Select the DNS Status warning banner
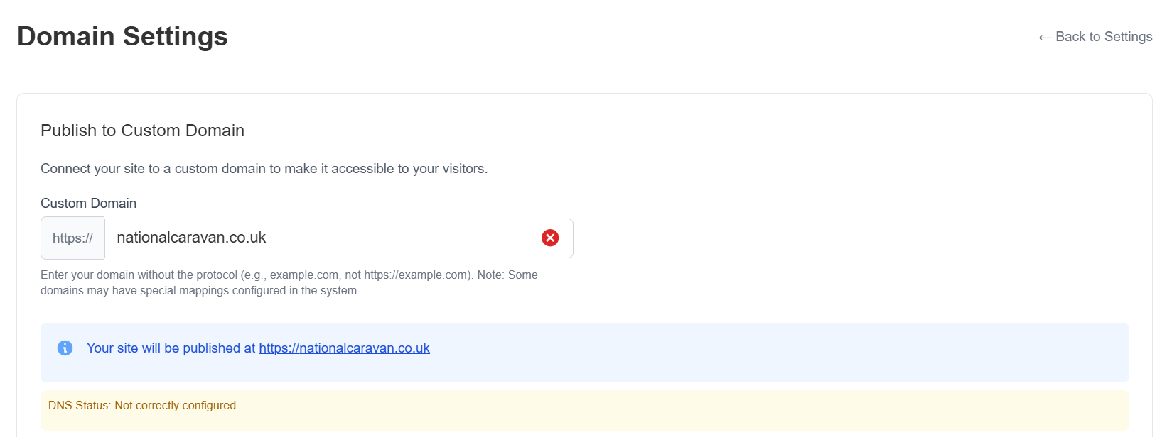 coord(569,410)
